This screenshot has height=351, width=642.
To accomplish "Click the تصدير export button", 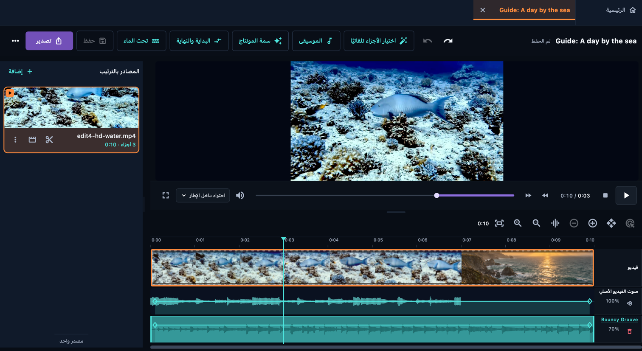I will pyautogui.click(x=49, y=41).
